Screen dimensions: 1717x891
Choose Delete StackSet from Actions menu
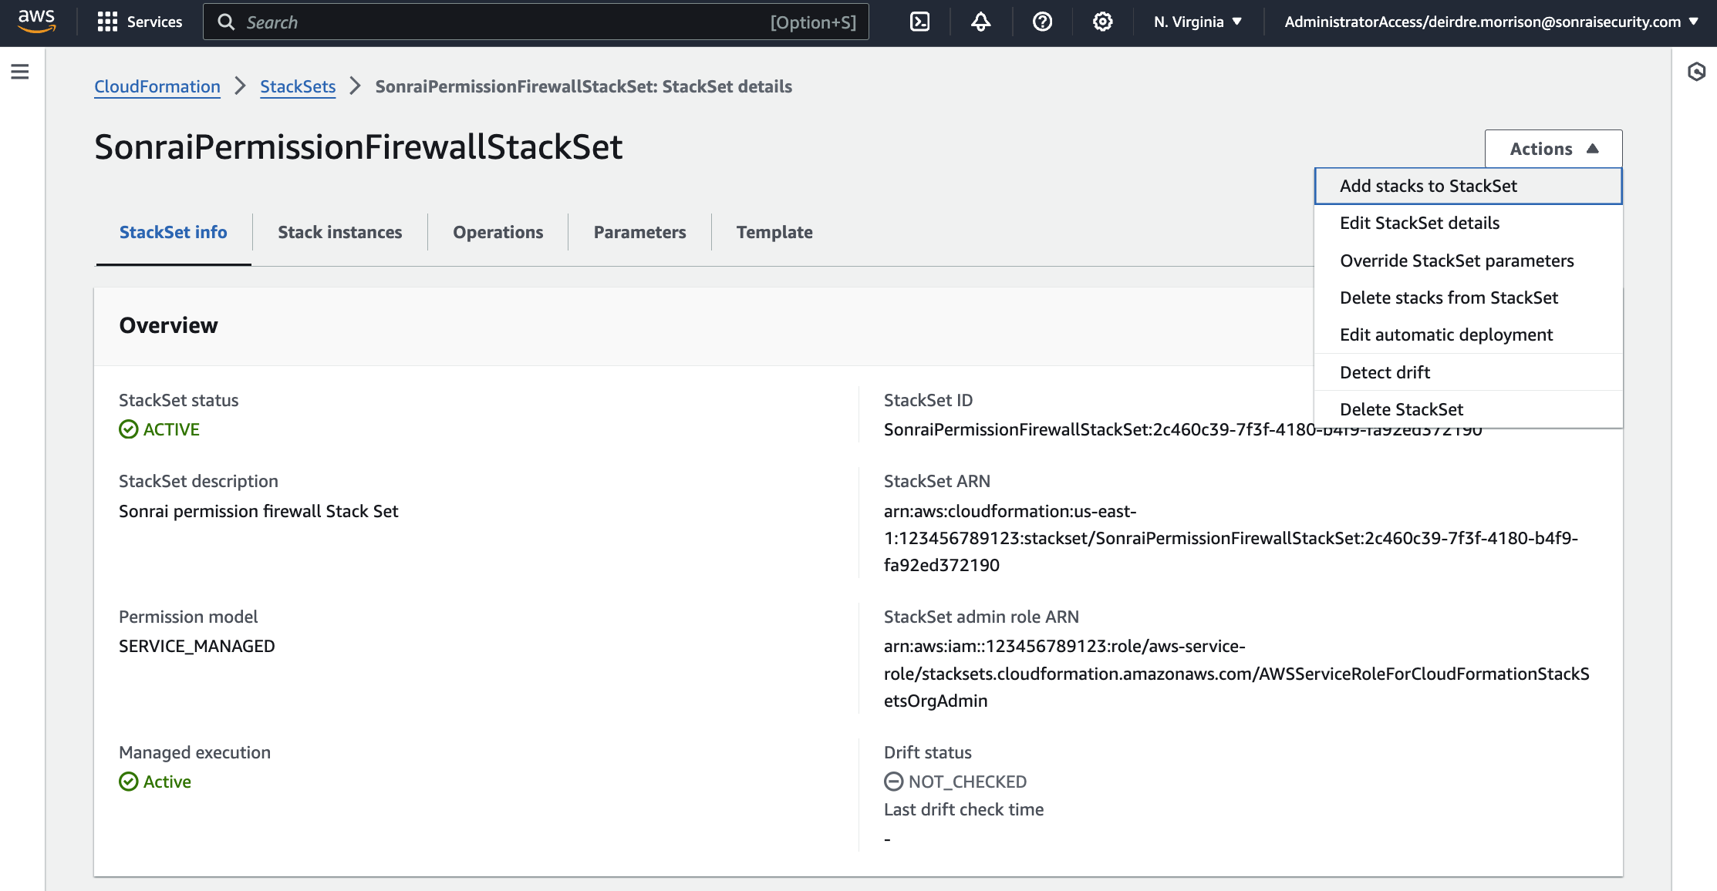(x=1468, y=409)
